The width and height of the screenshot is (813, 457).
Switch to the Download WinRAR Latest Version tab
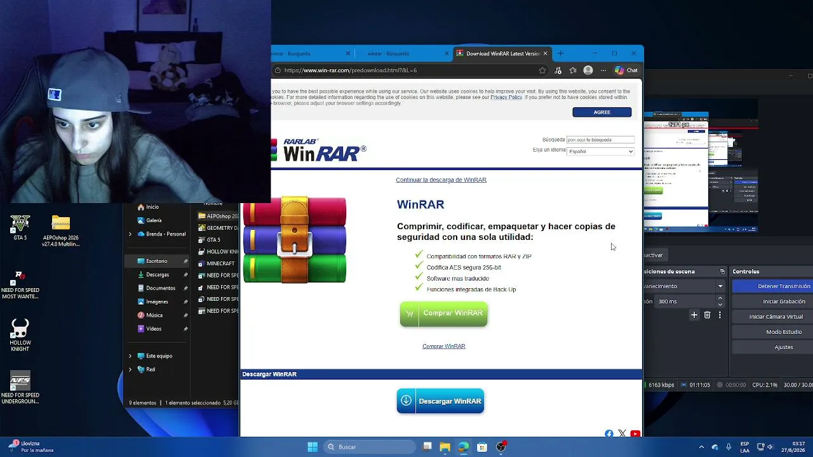[x=502, y=53]
